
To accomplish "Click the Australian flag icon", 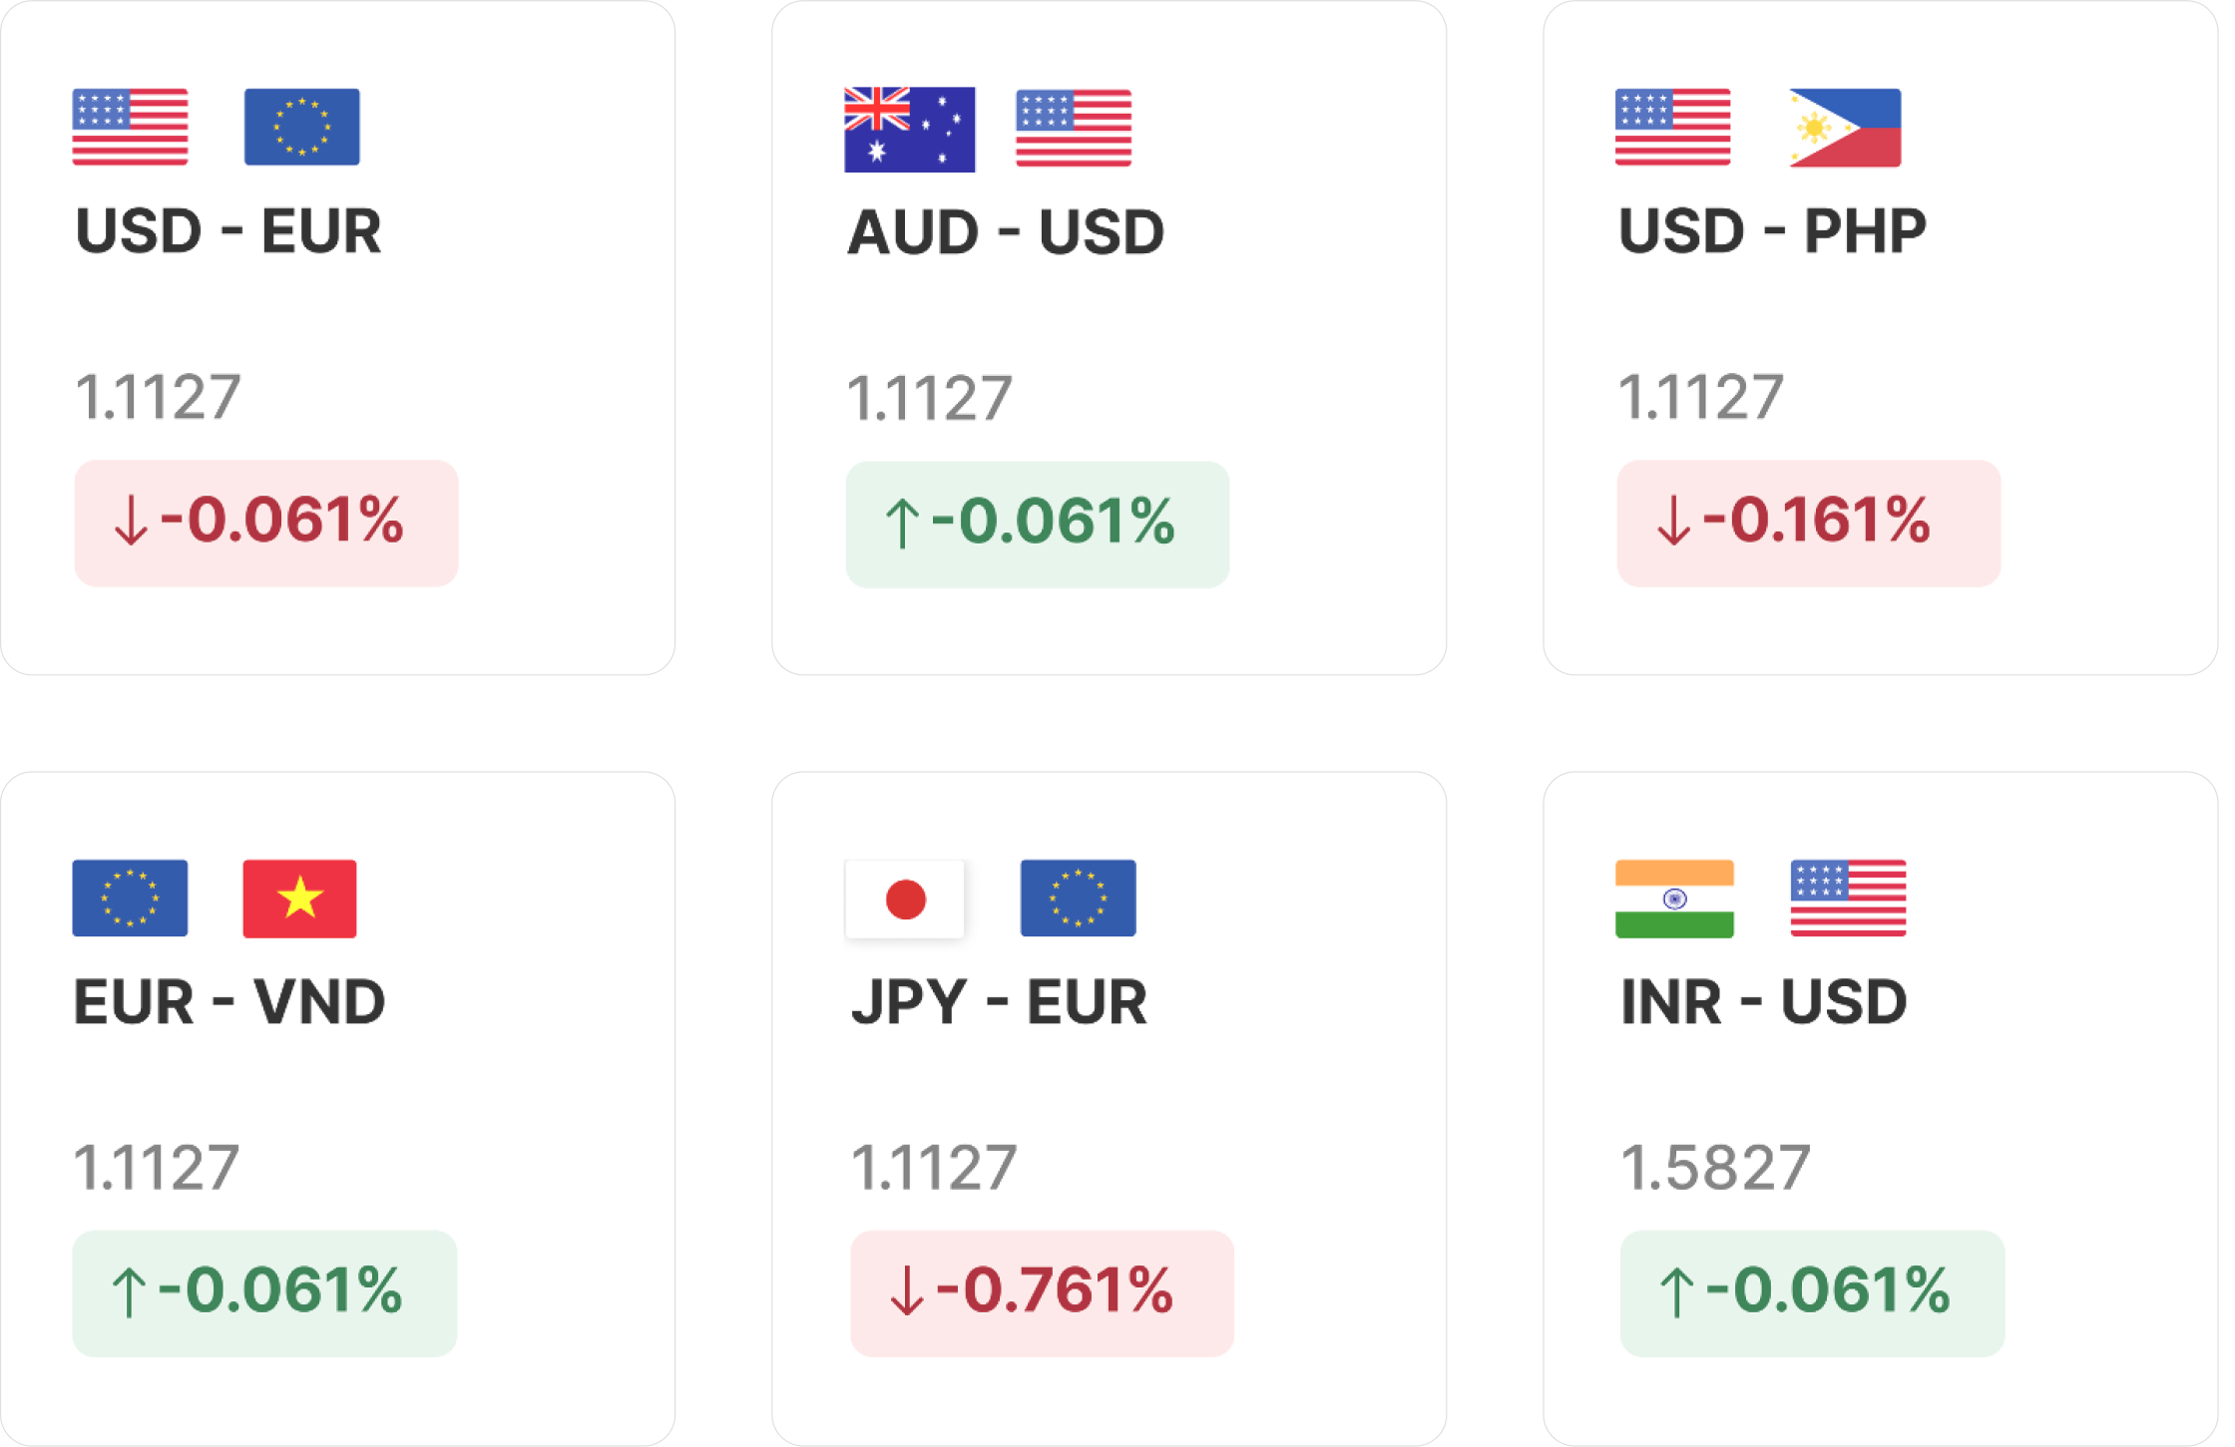I will click(x=909, y=130).
